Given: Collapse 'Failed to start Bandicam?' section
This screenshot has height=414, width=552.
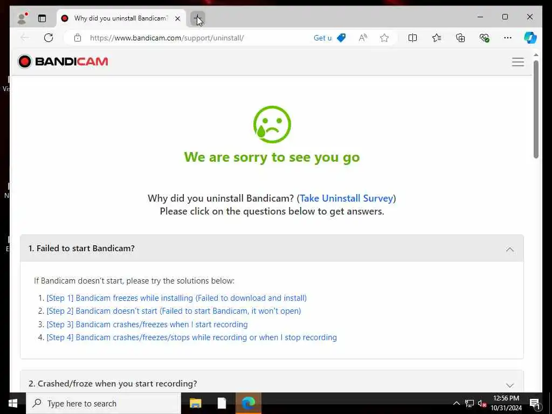Looking at the screenshot, I should tap(272, 248).
